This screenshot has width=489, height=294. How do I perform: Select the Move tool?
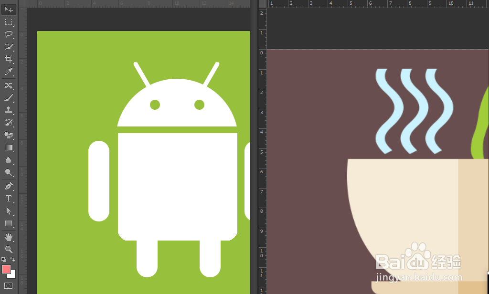click(9, 10)
